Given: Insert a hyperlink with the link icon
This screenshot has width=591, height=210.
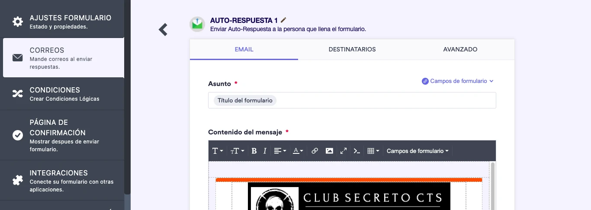Looking at the screenshot, I should tap(315, 151).
